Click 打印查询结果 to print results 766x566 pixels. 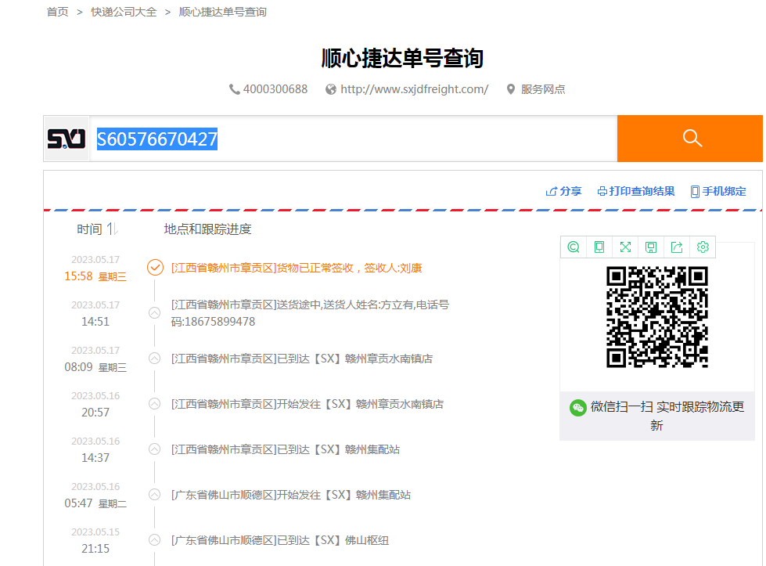pos(636,191)
